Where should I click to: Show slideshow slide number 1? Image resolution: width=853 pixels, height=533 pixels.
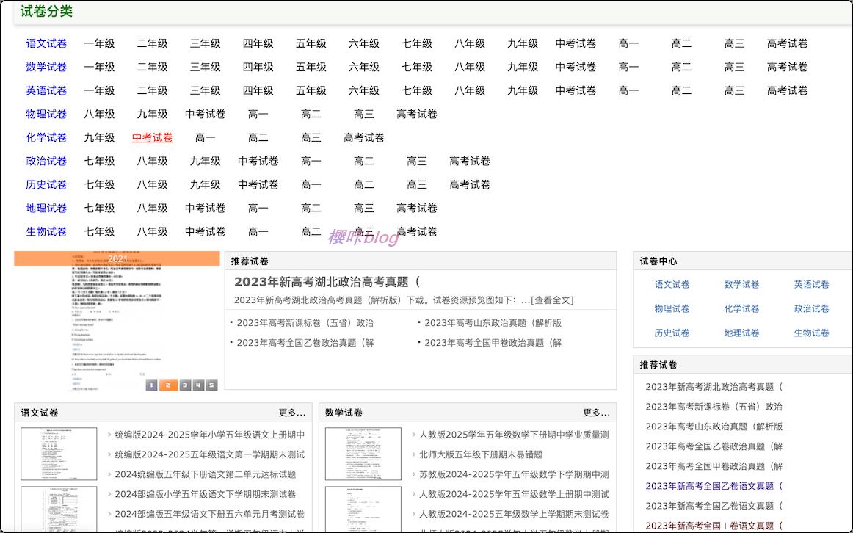tap(152, 385)
